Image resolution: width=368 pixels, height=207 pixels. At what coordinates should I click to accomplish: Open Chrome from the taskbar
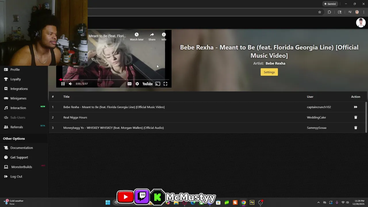[244, 202]
